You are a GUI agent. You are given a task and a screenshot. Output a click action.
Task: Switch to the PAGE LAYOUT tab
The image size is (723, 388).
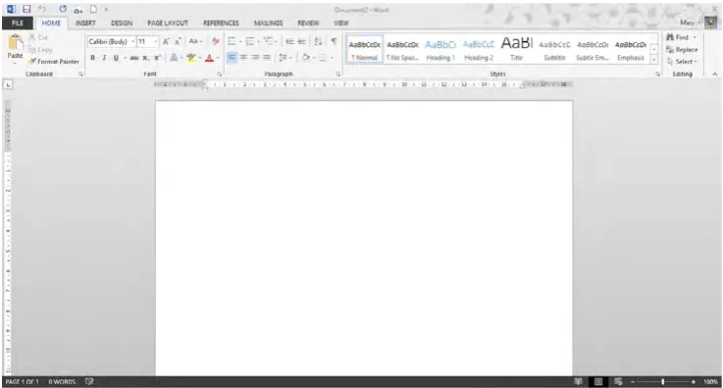click(168, 23)
